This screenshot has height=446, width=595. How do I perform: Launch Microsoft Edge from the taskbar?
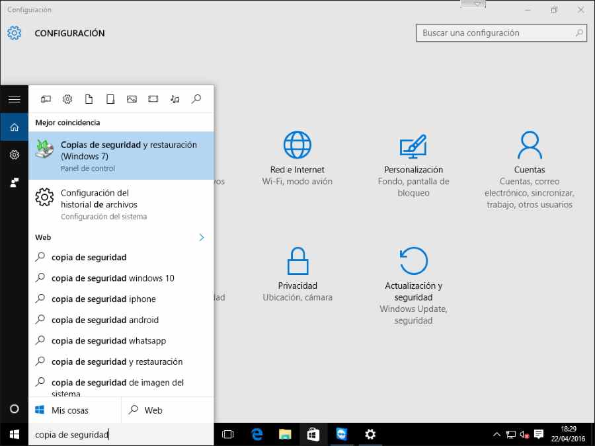257,434
